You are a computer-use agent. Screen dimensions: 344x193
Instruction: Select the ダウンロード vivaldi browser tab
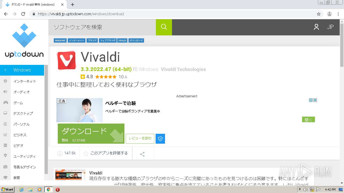pos(34,5)
